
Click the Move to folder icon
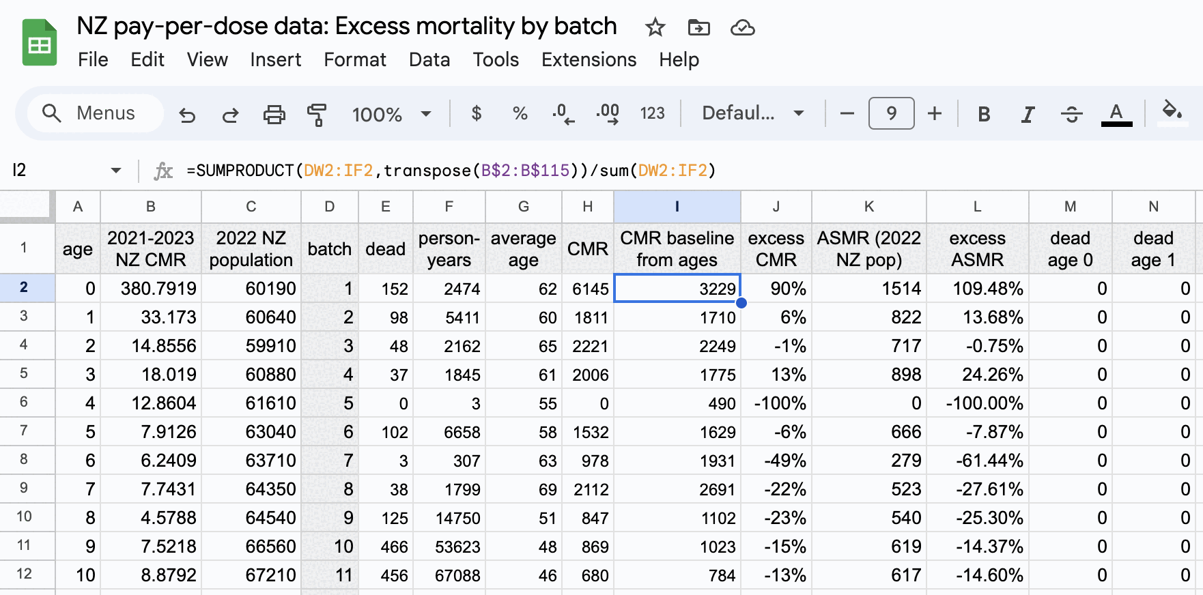[698, 27]
